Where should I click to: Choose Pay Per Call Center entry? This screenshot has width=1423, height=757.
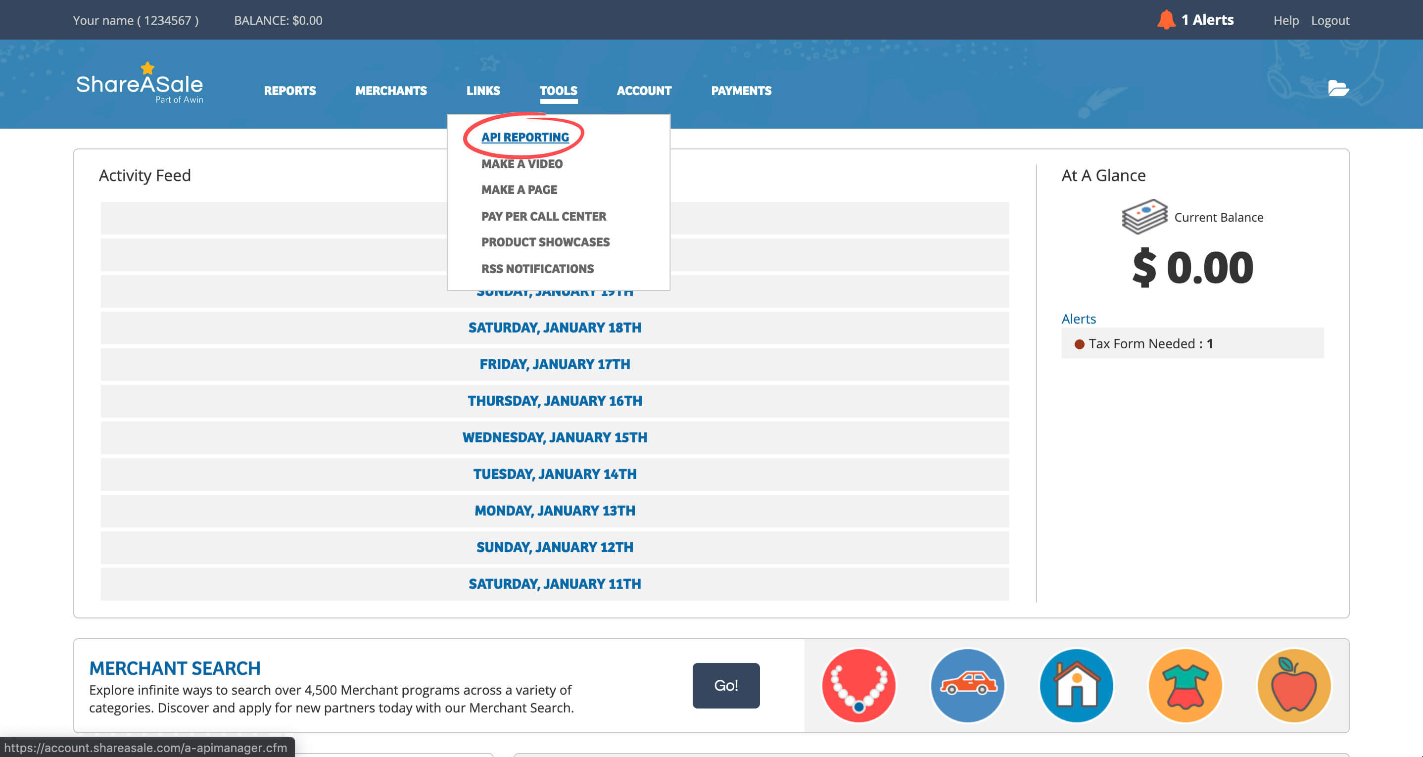pos(544,216)
